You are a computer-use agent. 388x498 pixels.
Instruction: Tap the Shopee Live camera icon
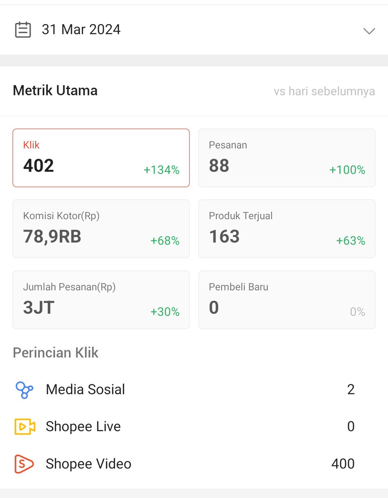[24, 427]
